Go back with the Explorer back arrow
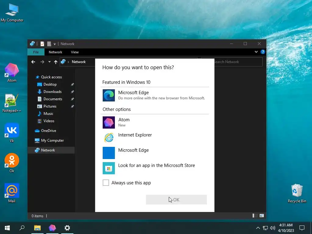Viewport: 312px width, 234px height. coord(33,62)
